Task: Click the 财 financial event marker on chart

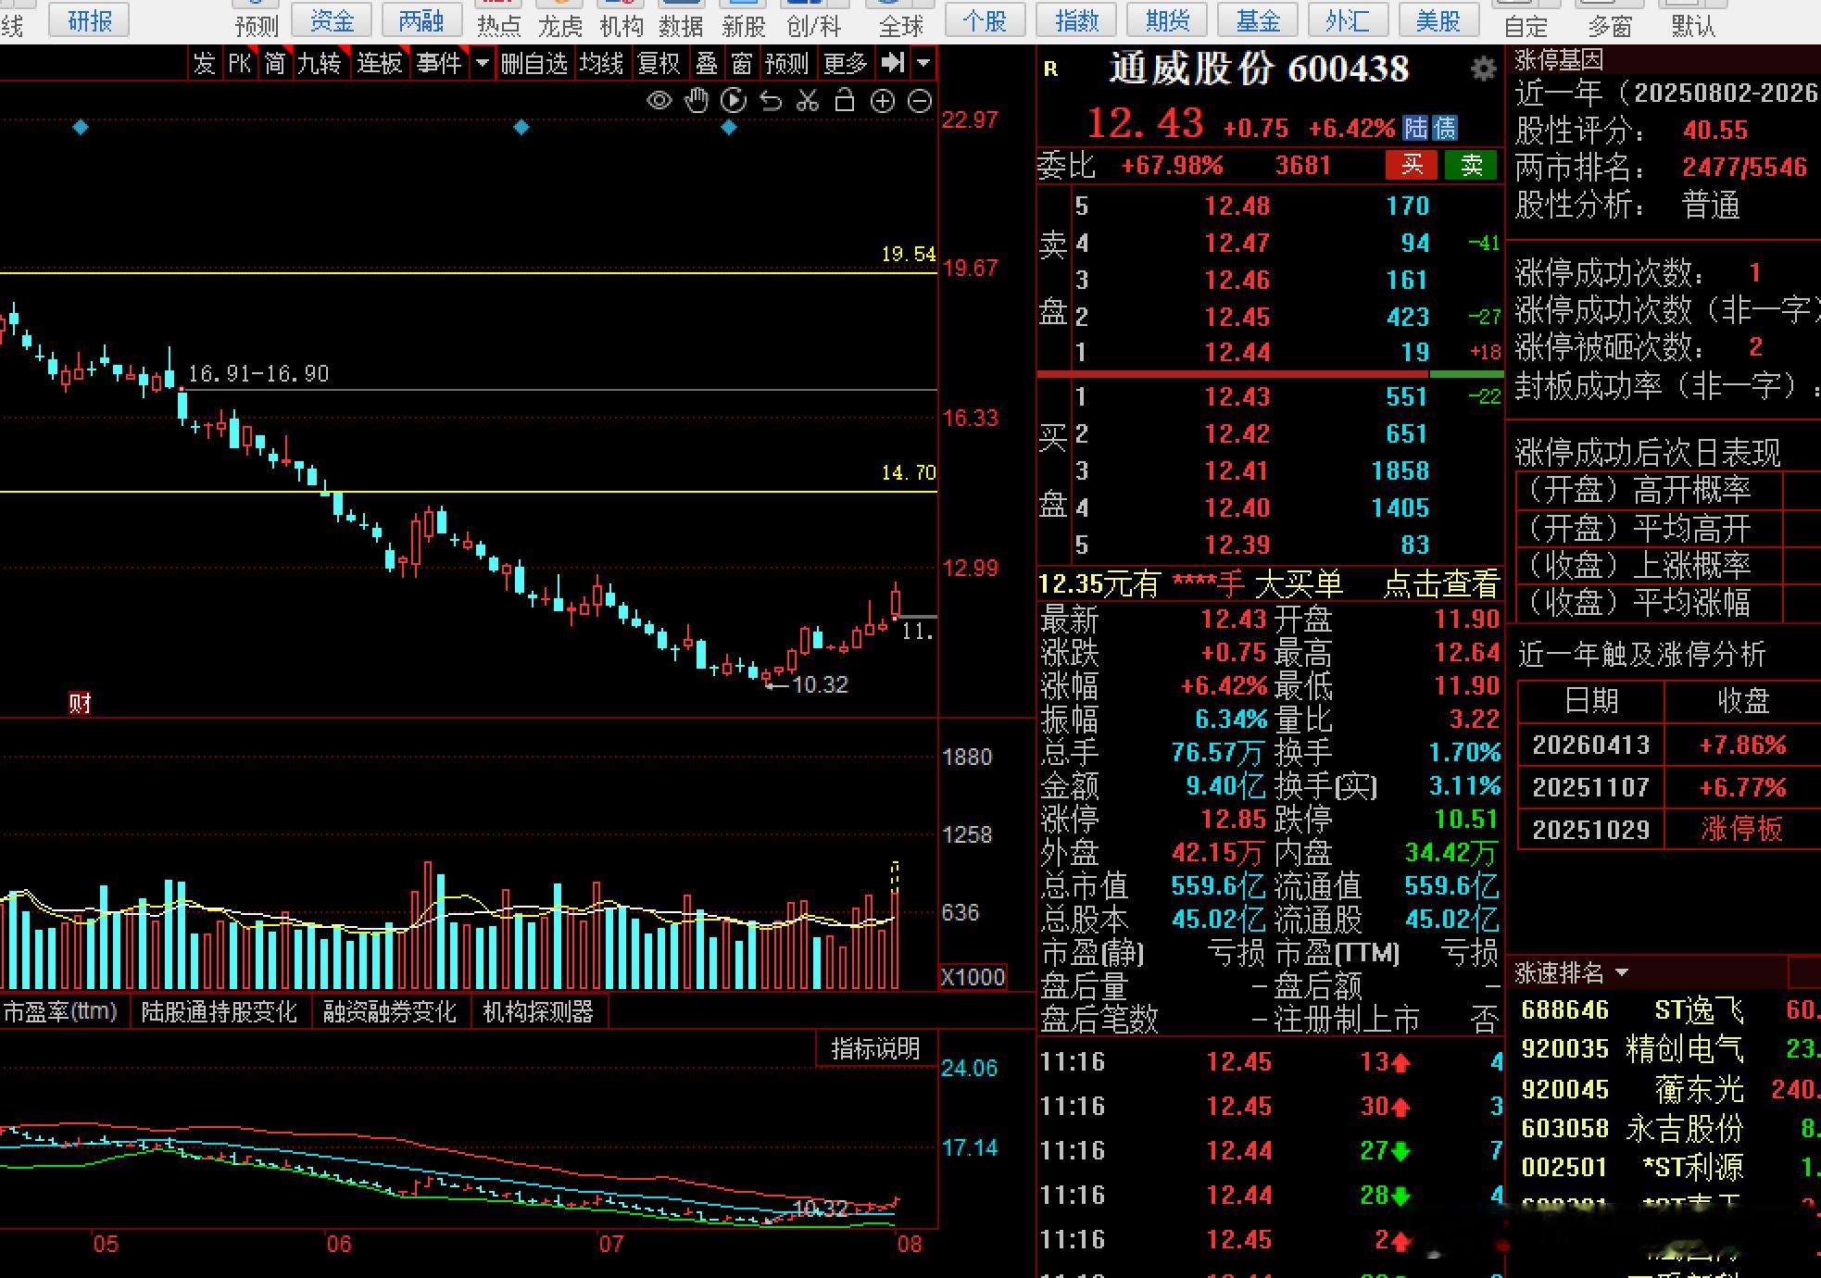Action: [x=80, y=704]
